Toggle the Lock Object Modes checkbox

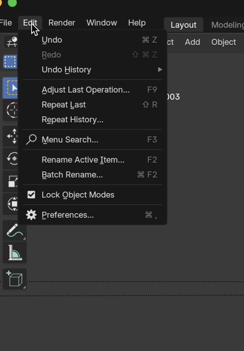31,195
